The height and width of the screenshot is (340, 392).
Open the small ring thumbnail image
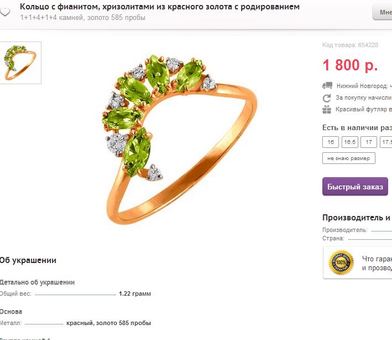[x=20, y=63]
